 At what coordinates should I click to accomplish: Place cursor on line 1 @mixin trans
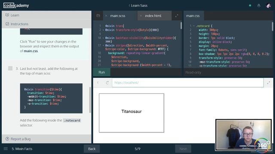tap(114, 26)
